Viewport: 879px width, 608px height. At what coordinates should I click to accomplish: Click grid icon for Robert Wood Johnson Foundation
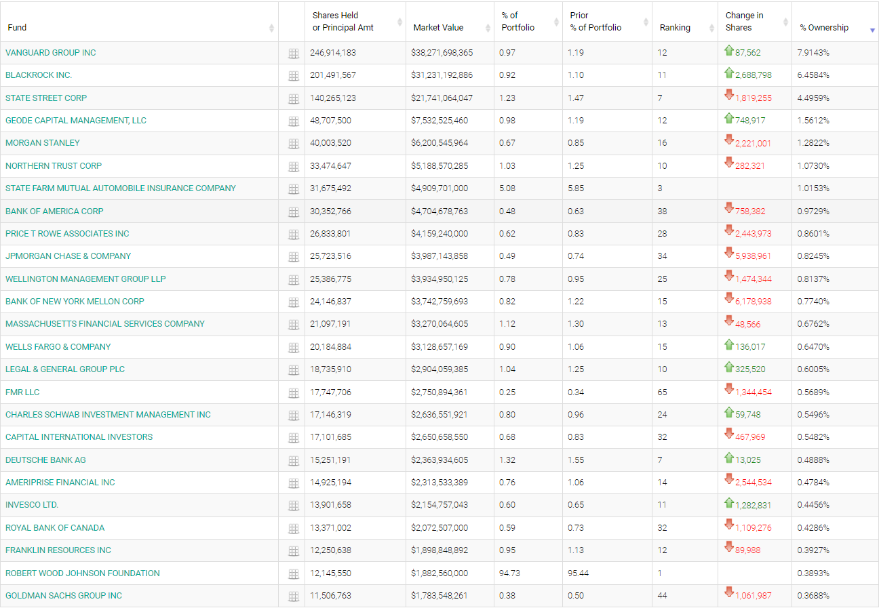click(294, 574)
